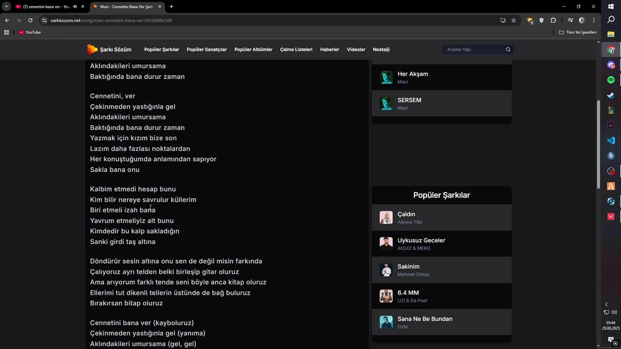Open the tab search dropdown arrow

6,7
